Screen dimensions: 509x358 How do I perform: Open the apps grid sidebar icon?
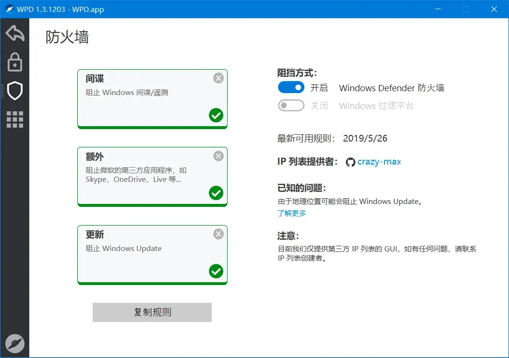tap(15, 119)
